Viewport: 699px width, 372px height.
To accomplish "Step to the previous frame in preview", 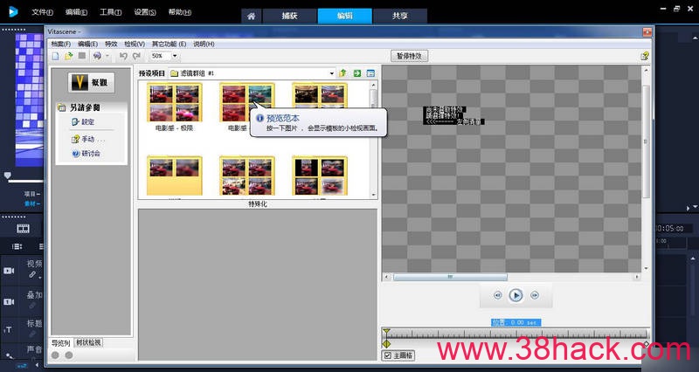I will coord(497,295).
